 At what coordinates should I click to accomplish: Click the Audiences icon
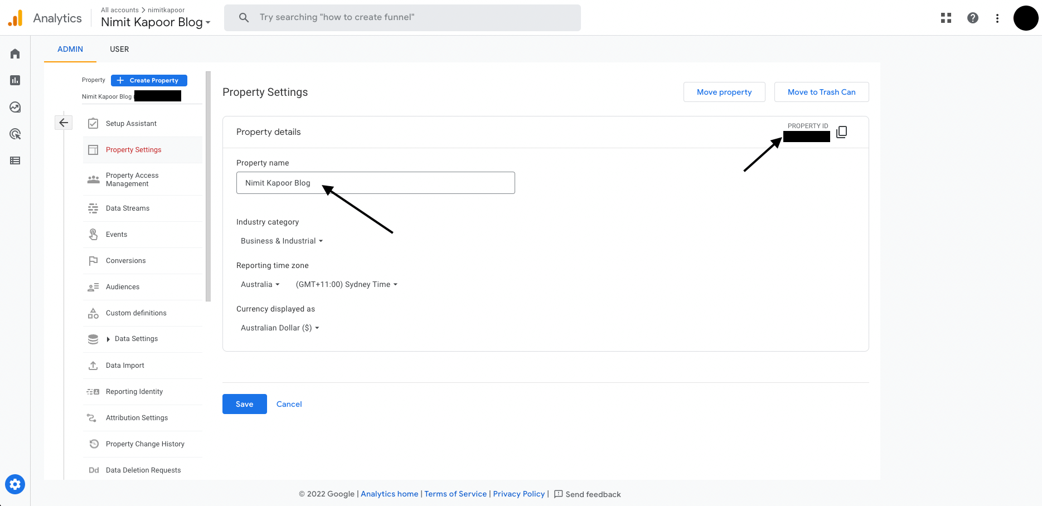pos(93,287)
